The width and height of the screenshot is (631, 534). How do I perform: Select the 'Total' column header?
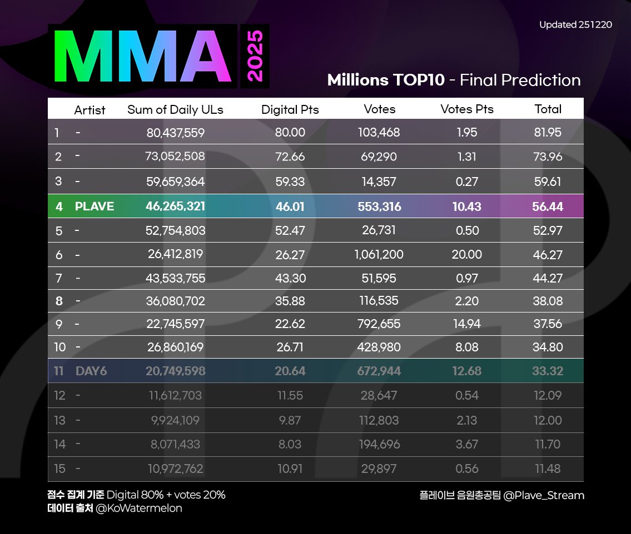(548, 109)
